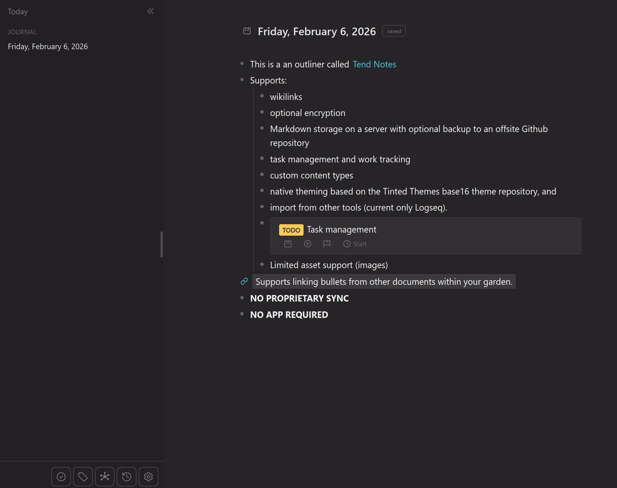Select the Today sidebar item
The image size is (617, 488).
coord(18,11)
